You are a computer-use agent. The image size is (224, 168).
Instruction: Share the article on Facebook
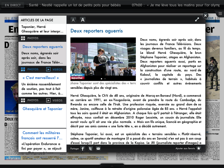point(83,148)
